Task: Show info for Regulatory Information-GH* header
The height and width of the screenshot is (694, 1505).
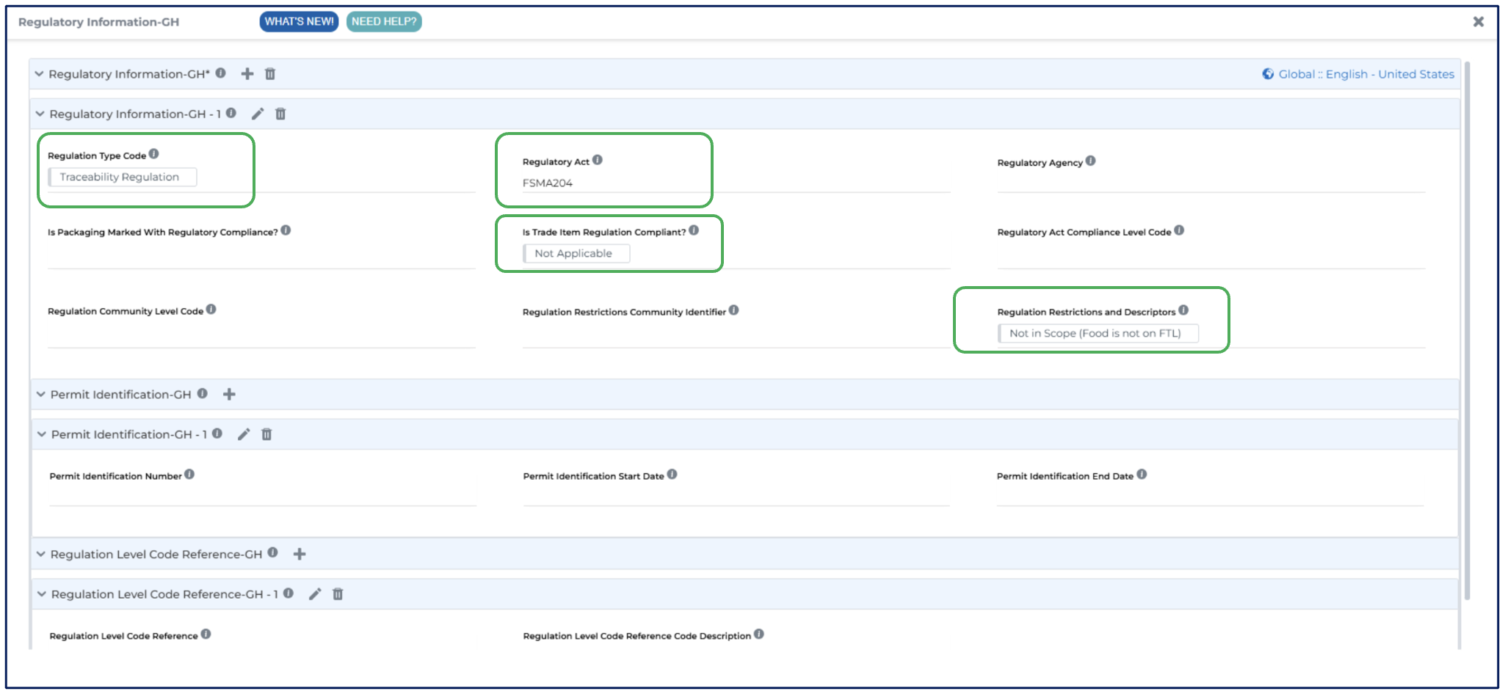Action: point(220,73)
